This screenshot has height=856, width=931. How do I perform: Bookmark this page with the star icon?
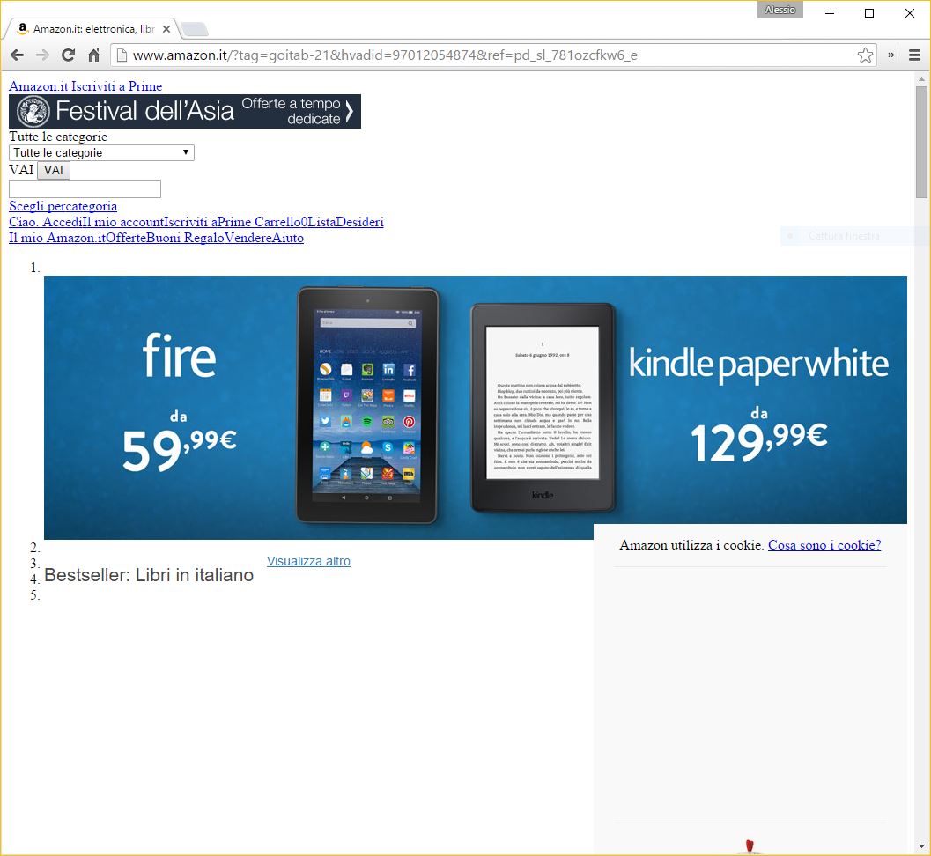point(865,55)
